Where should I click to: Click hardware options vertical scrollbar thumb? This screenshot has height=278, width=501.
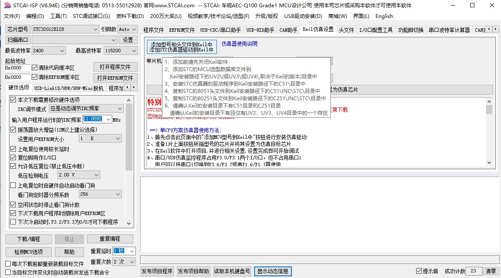pyautogui.click(x=129, y=137)
